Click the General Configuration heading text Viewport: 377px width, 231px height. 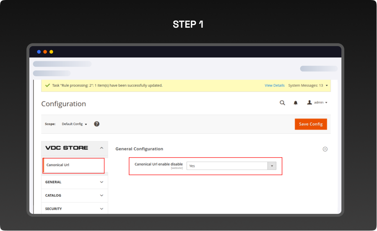coord(139,149)
